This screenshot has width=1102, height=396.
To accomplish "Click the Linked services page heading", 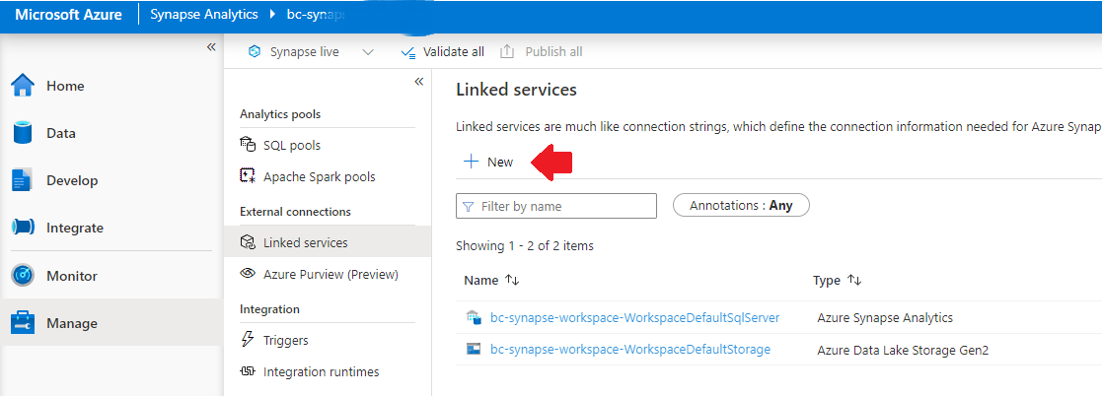I will click(x=517, y=90).
